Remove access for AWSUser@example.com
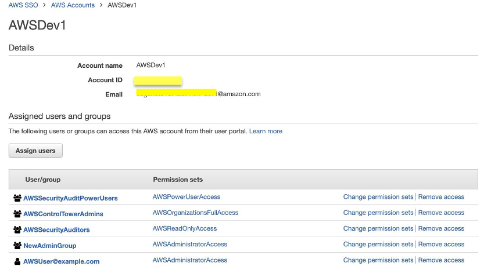This screenshot has height=270, width=484. [x=441, y=260]
